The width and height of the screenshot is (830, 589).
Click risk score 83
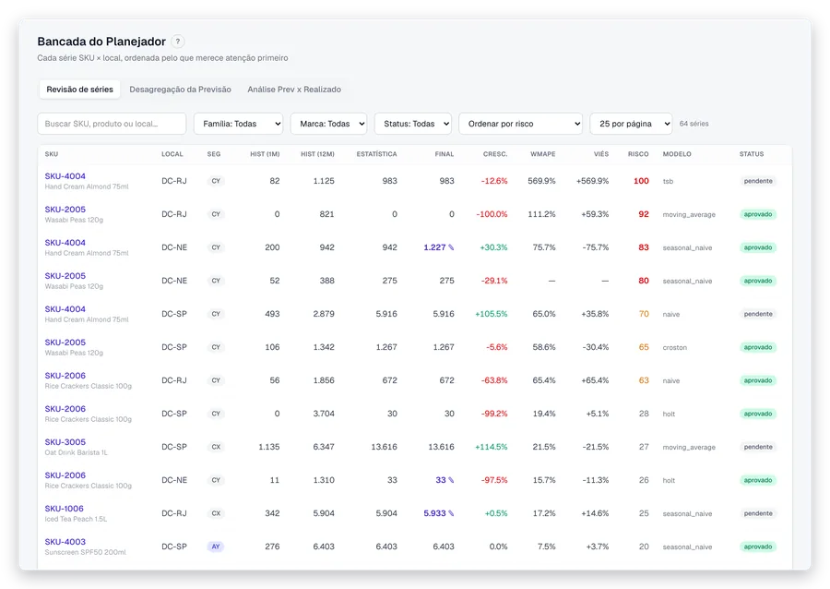coord(643,247)
